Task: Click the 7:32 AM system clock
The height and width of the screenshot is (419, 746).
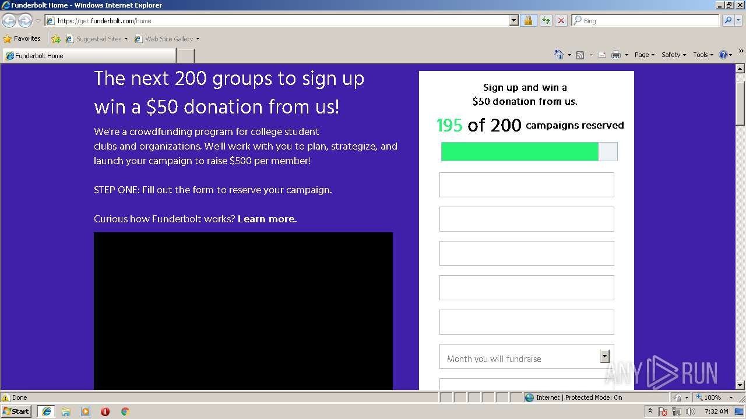Action: [x=716, y=411]
